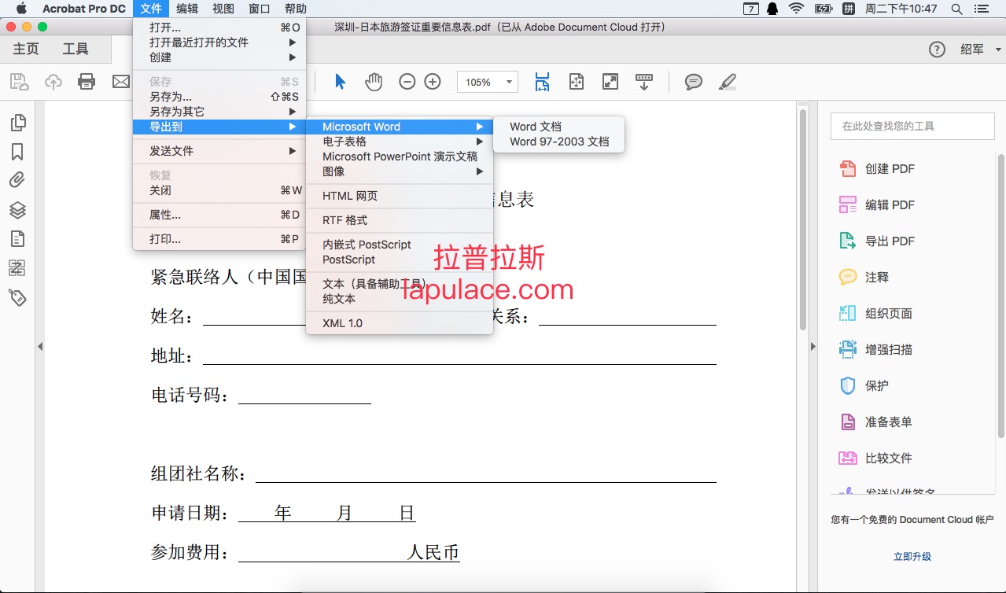
Task: Open the tags sidebar panel icon
Action: (17, 296)
